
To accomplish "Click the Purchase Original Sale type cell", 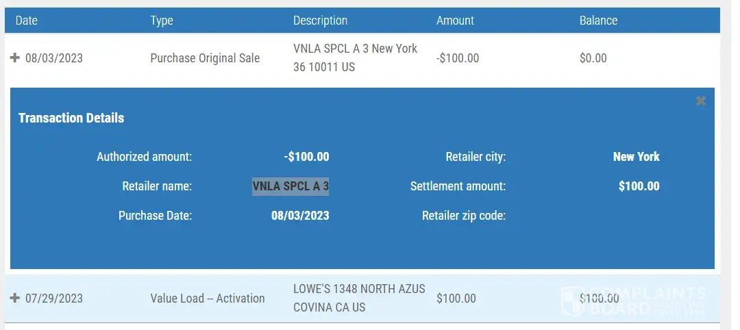I will tap(205, 58).
